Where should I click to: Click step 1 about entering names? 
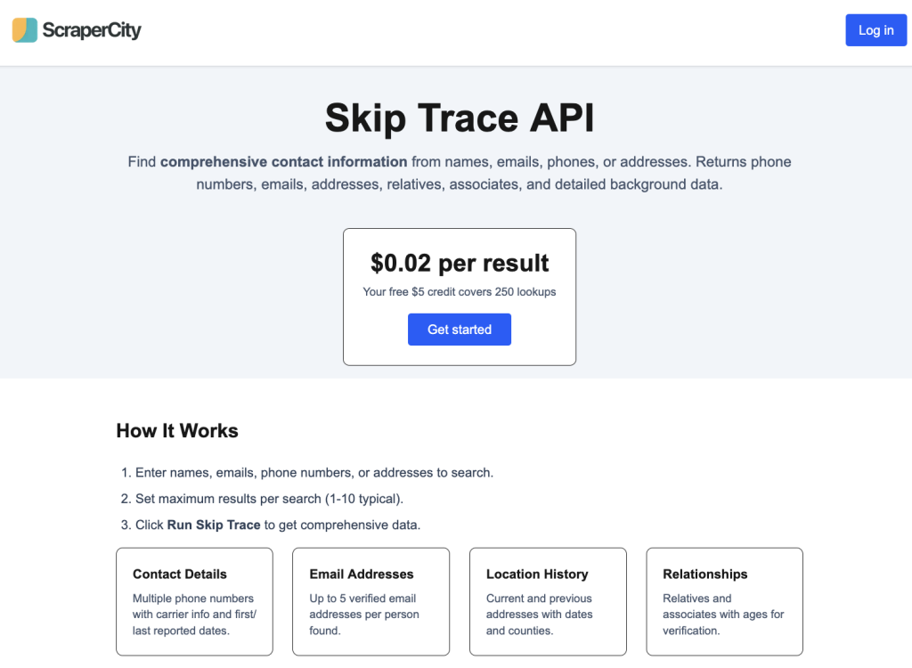click(313, 473)
